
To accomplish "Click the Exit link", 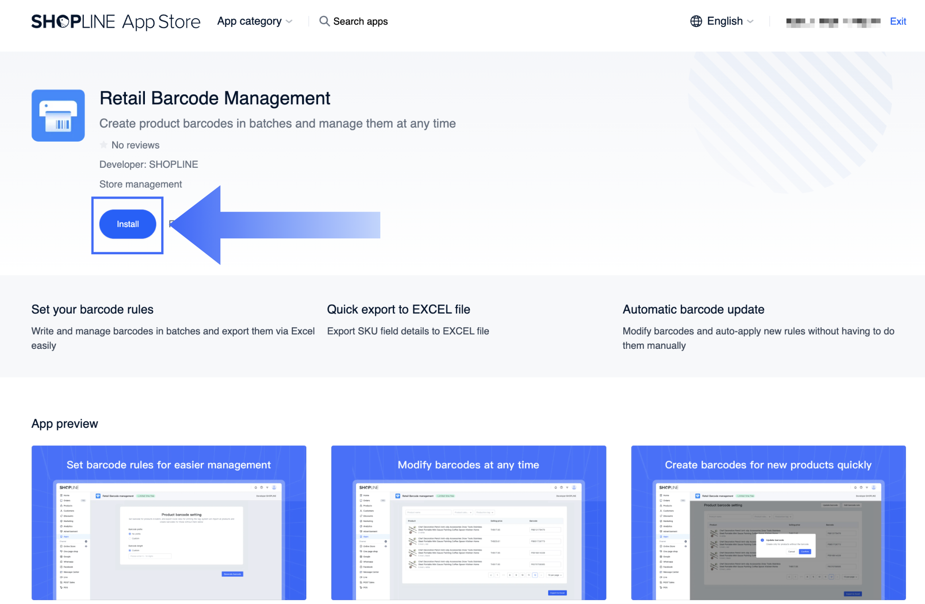I will tap(898, 21).
